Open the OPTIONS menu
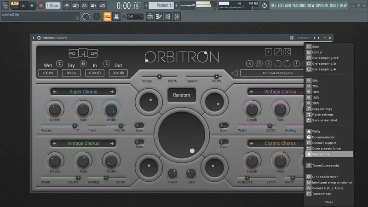This screenshot has width=368, height=207. coord(322,6)
